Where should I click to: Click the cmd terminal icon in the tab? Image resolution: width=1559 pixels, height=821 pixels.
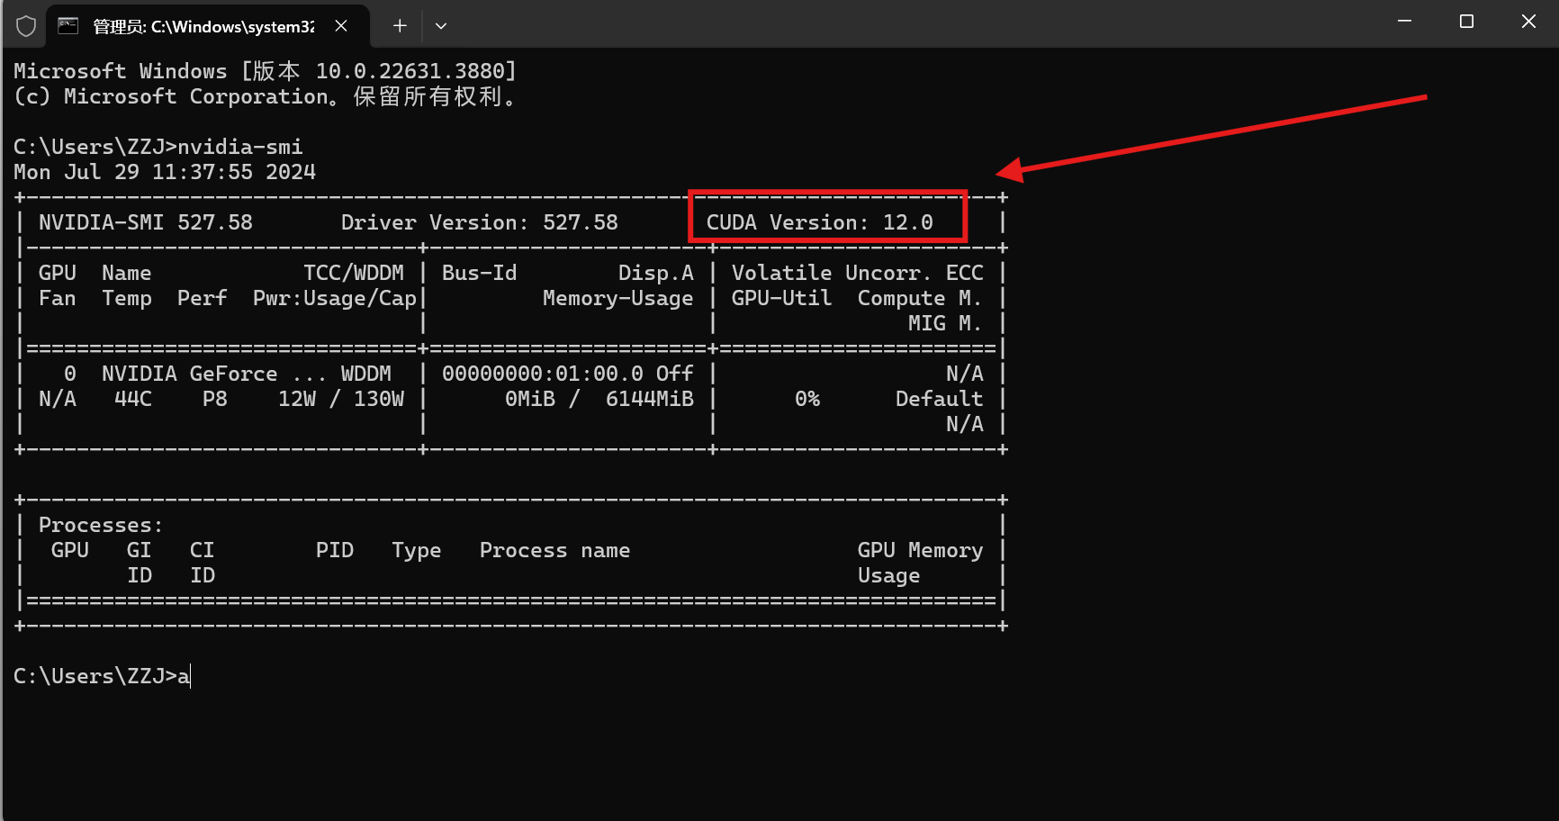point(68,26)
